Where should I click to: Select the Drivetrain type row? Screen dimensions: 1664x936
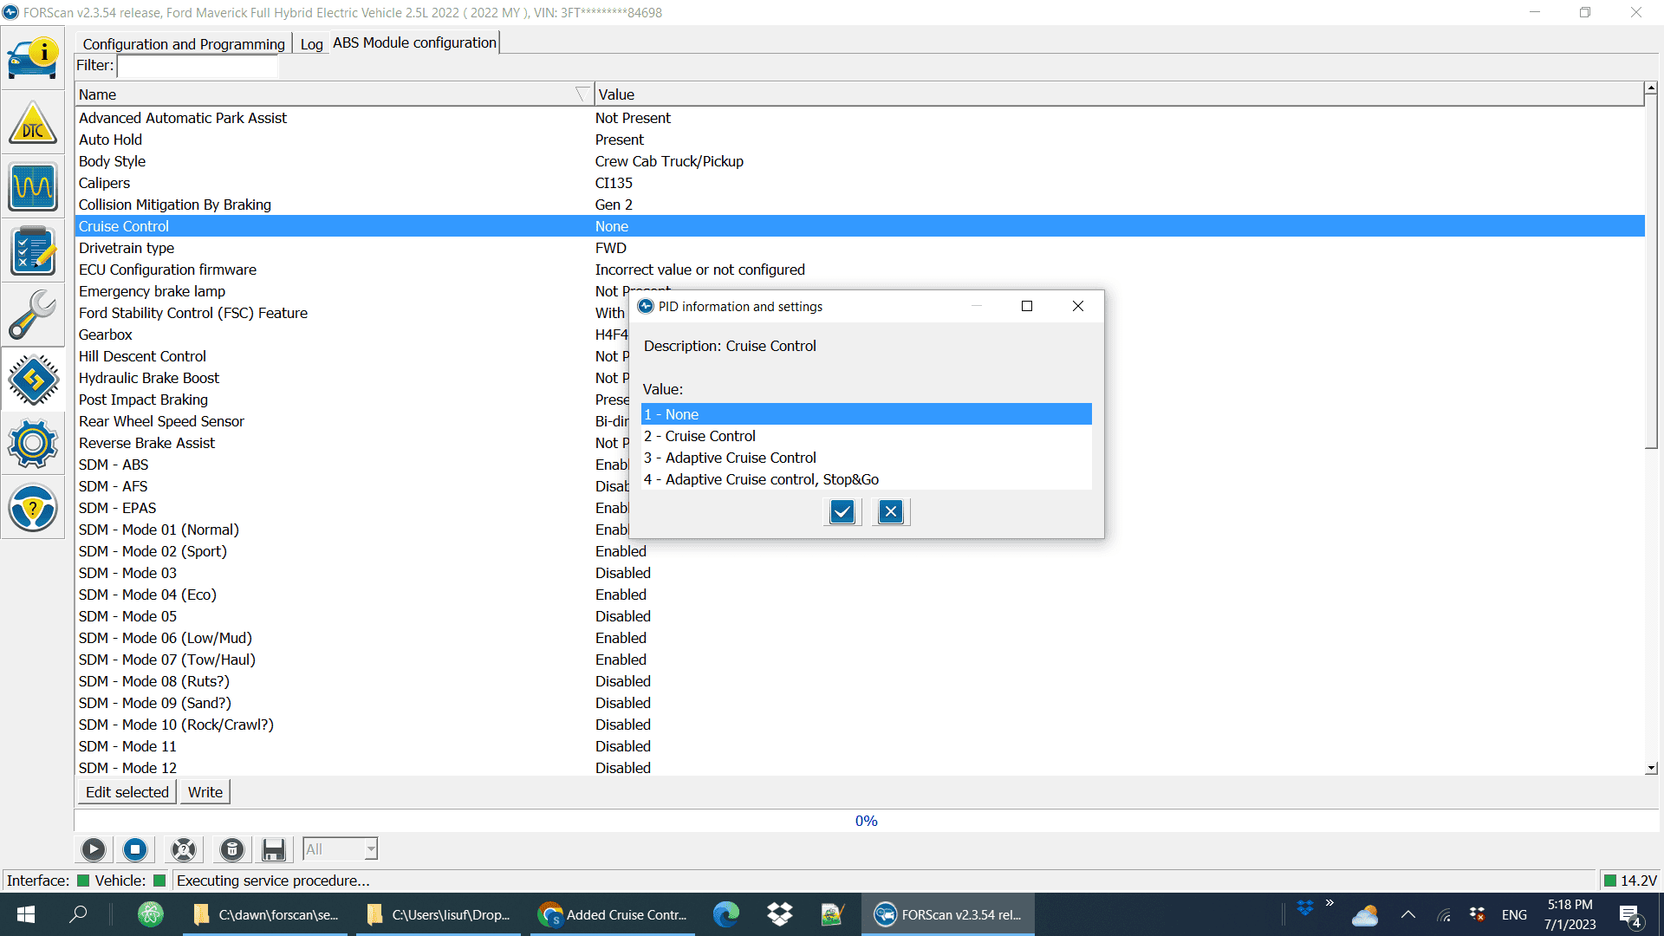860,248
